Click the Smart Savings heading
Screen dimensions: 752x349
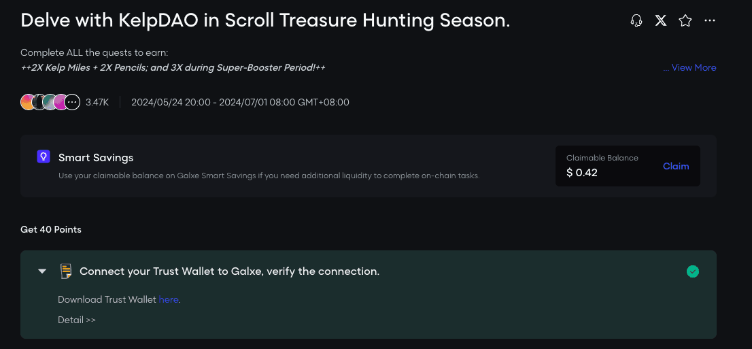96,157
